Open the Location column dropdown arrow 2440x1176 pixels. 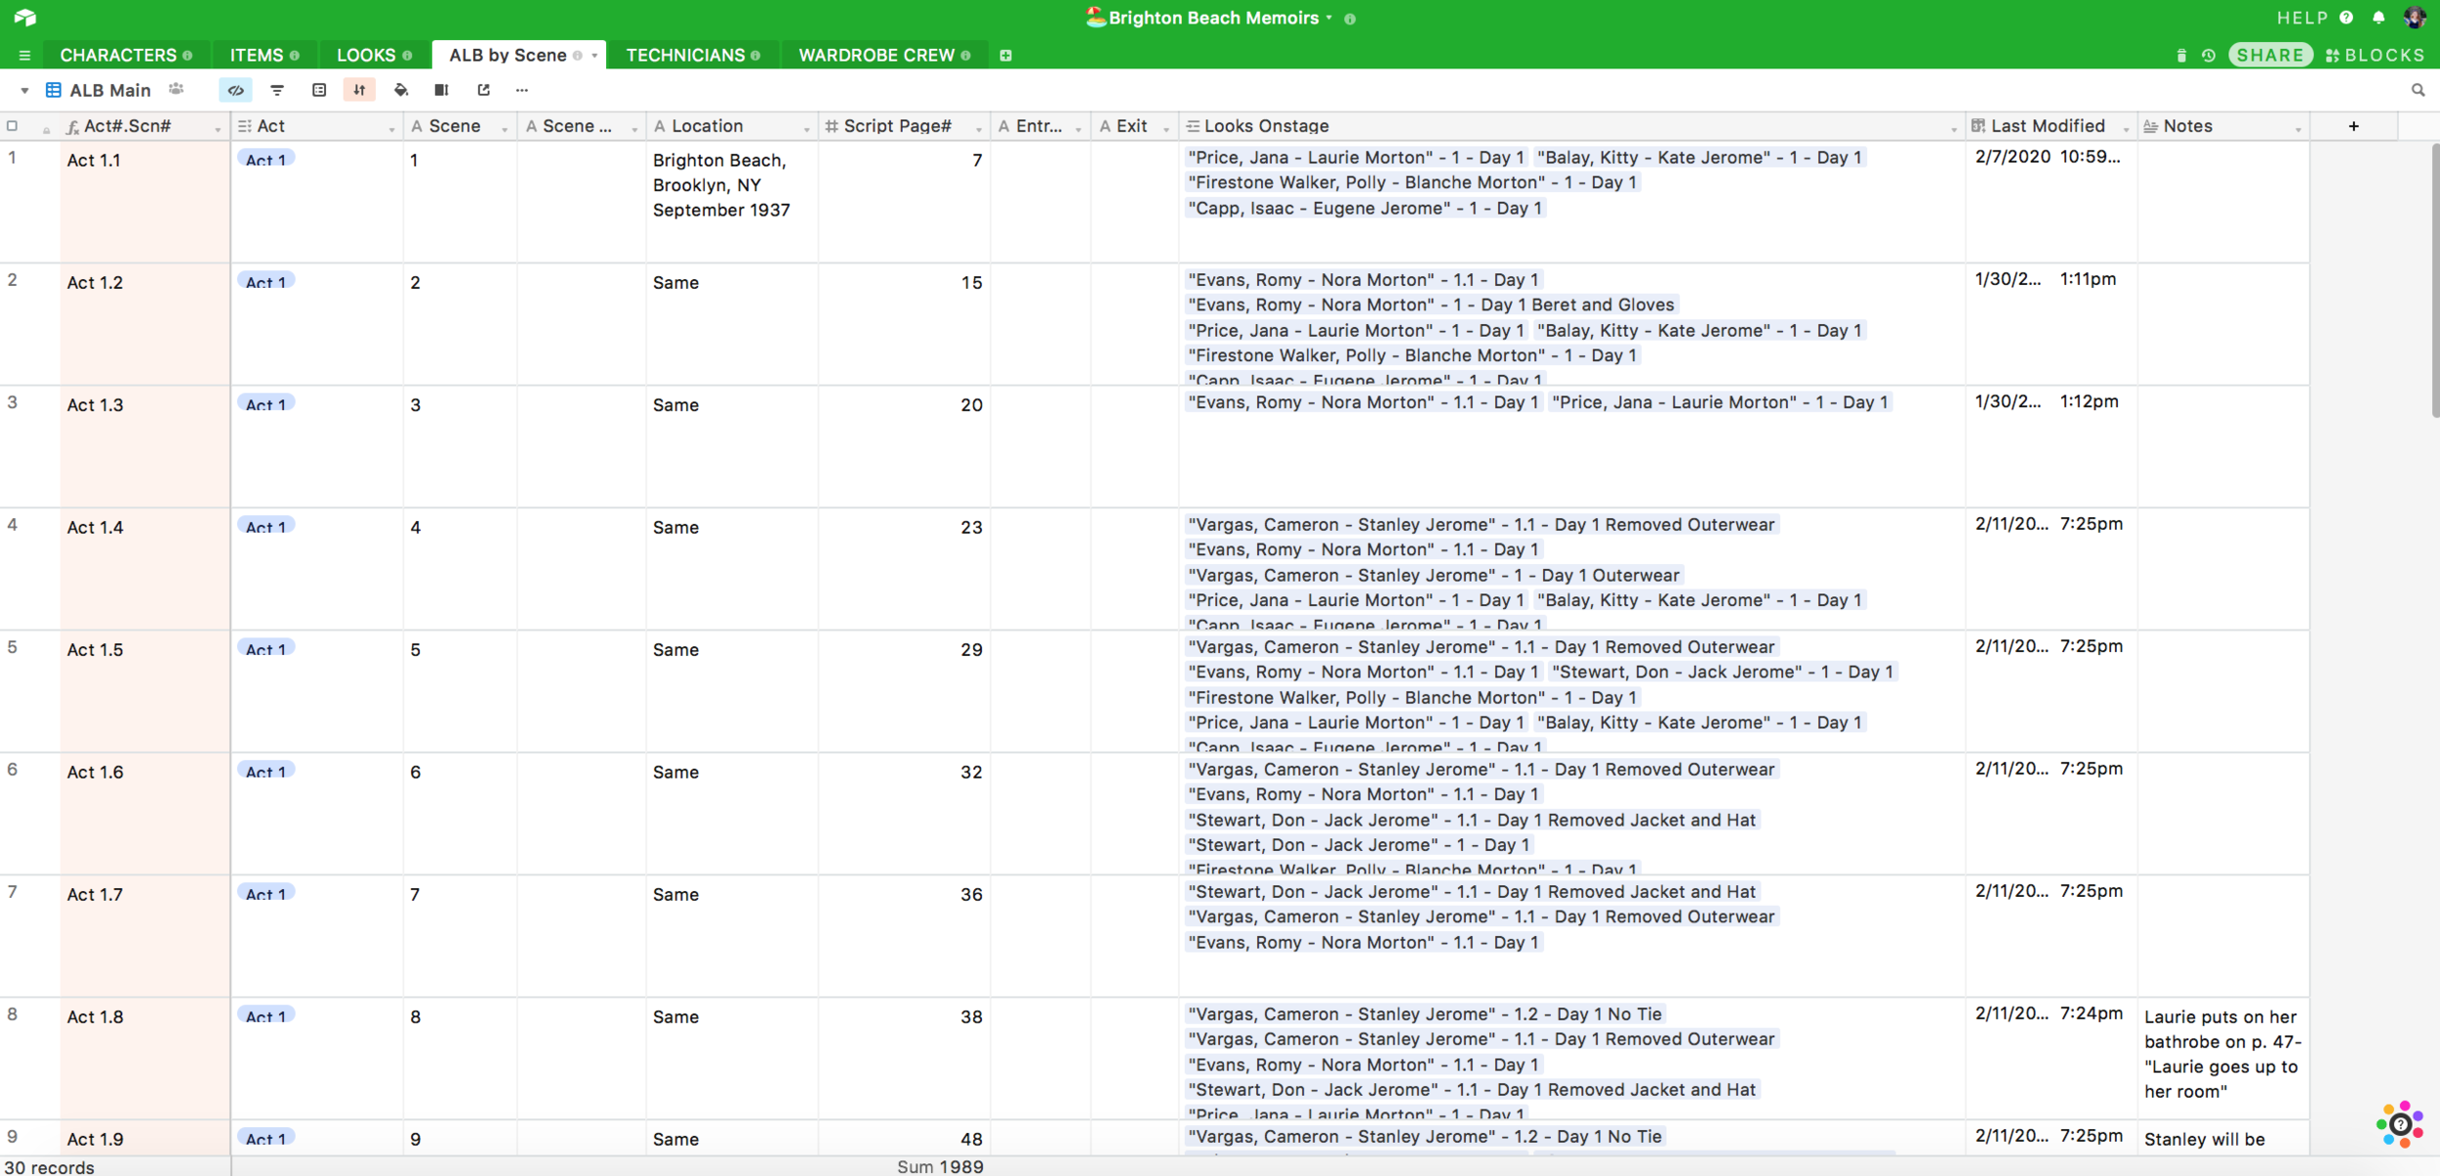tap(806, 128)
